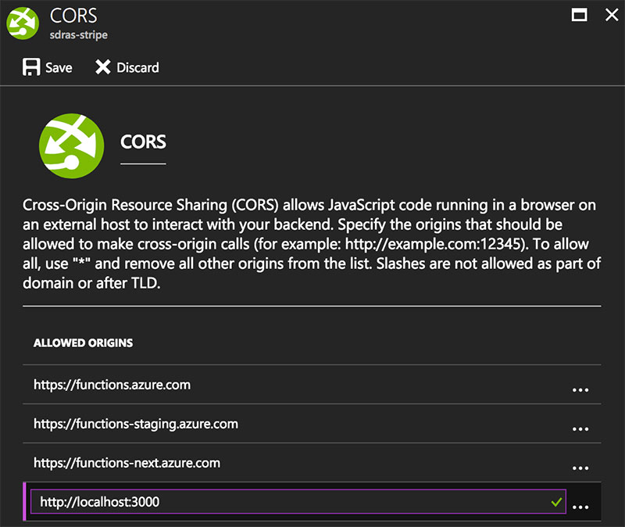Focus the http://localhost:3000 input field
Viewport: 625px width, 527px height.
(x=298, y=501)
